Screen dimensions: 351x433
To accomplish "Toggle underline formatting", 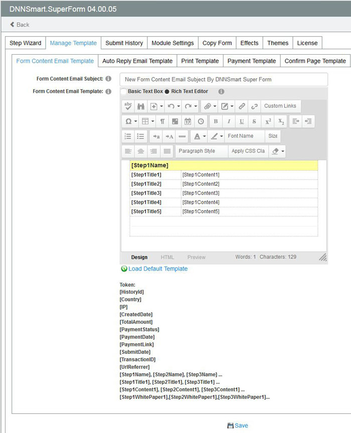I will pos(242,121).
